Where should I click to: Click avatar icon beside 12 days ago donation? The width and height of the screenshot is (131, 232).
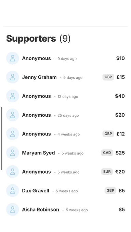pos(12,96)
